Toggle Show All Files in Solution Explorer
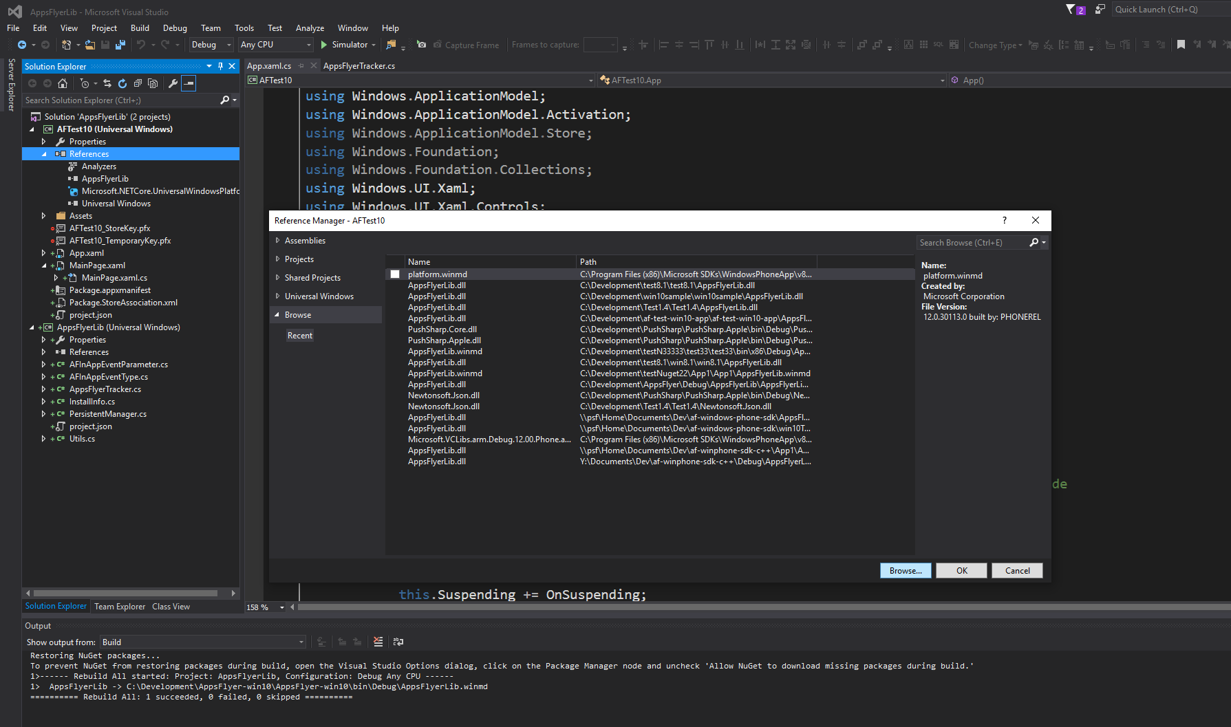Screen dimensions: 1231x727 point(153,83)
